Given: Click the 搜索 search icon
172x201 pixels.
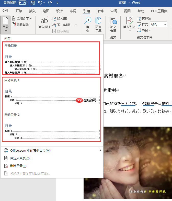Looking at the screenshot, I should tap(88, 21).
